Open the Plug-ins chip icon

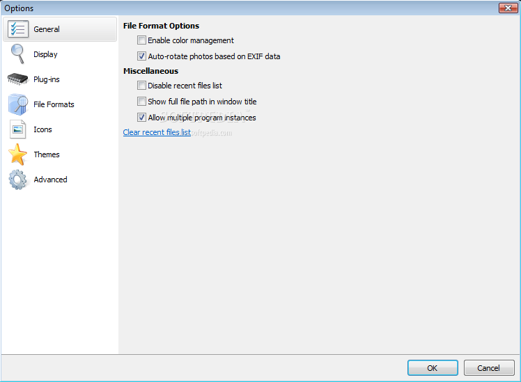17,79
